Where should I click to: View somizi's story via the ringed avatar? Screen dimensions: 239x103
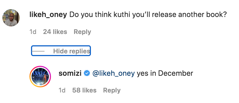(40, 77)
